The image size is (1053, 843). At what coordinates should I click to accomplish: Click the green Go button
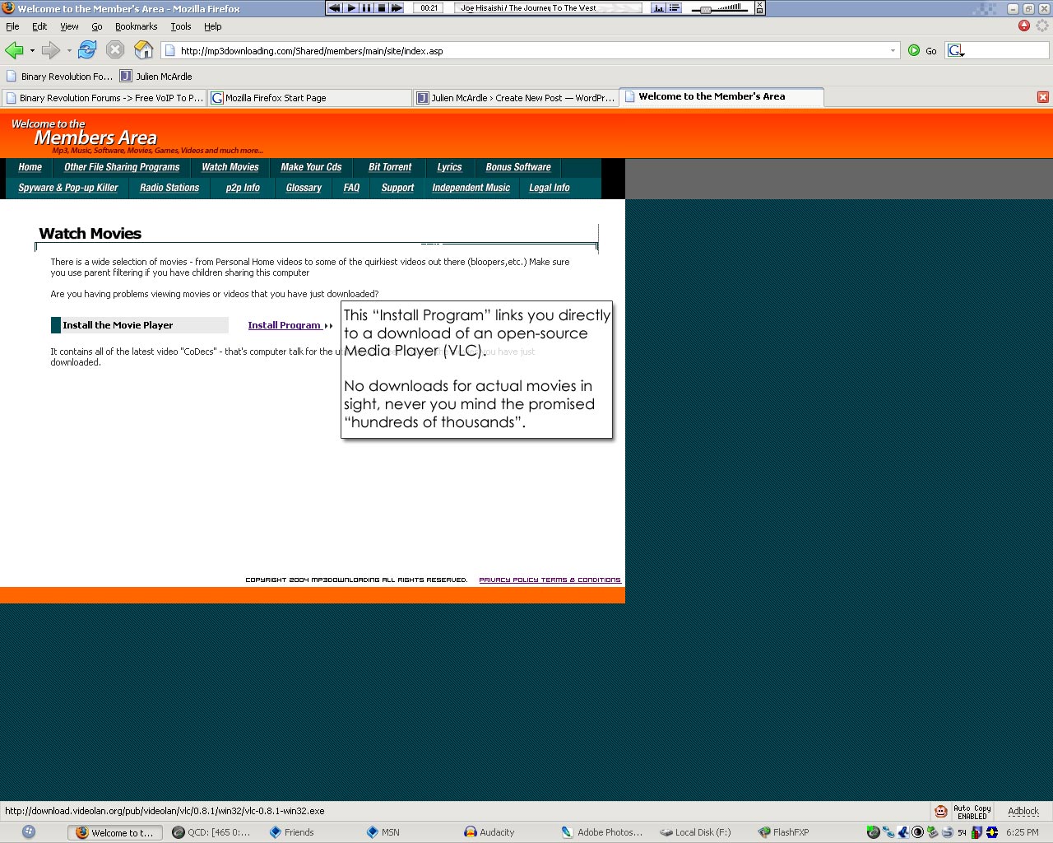click(922, 51)
